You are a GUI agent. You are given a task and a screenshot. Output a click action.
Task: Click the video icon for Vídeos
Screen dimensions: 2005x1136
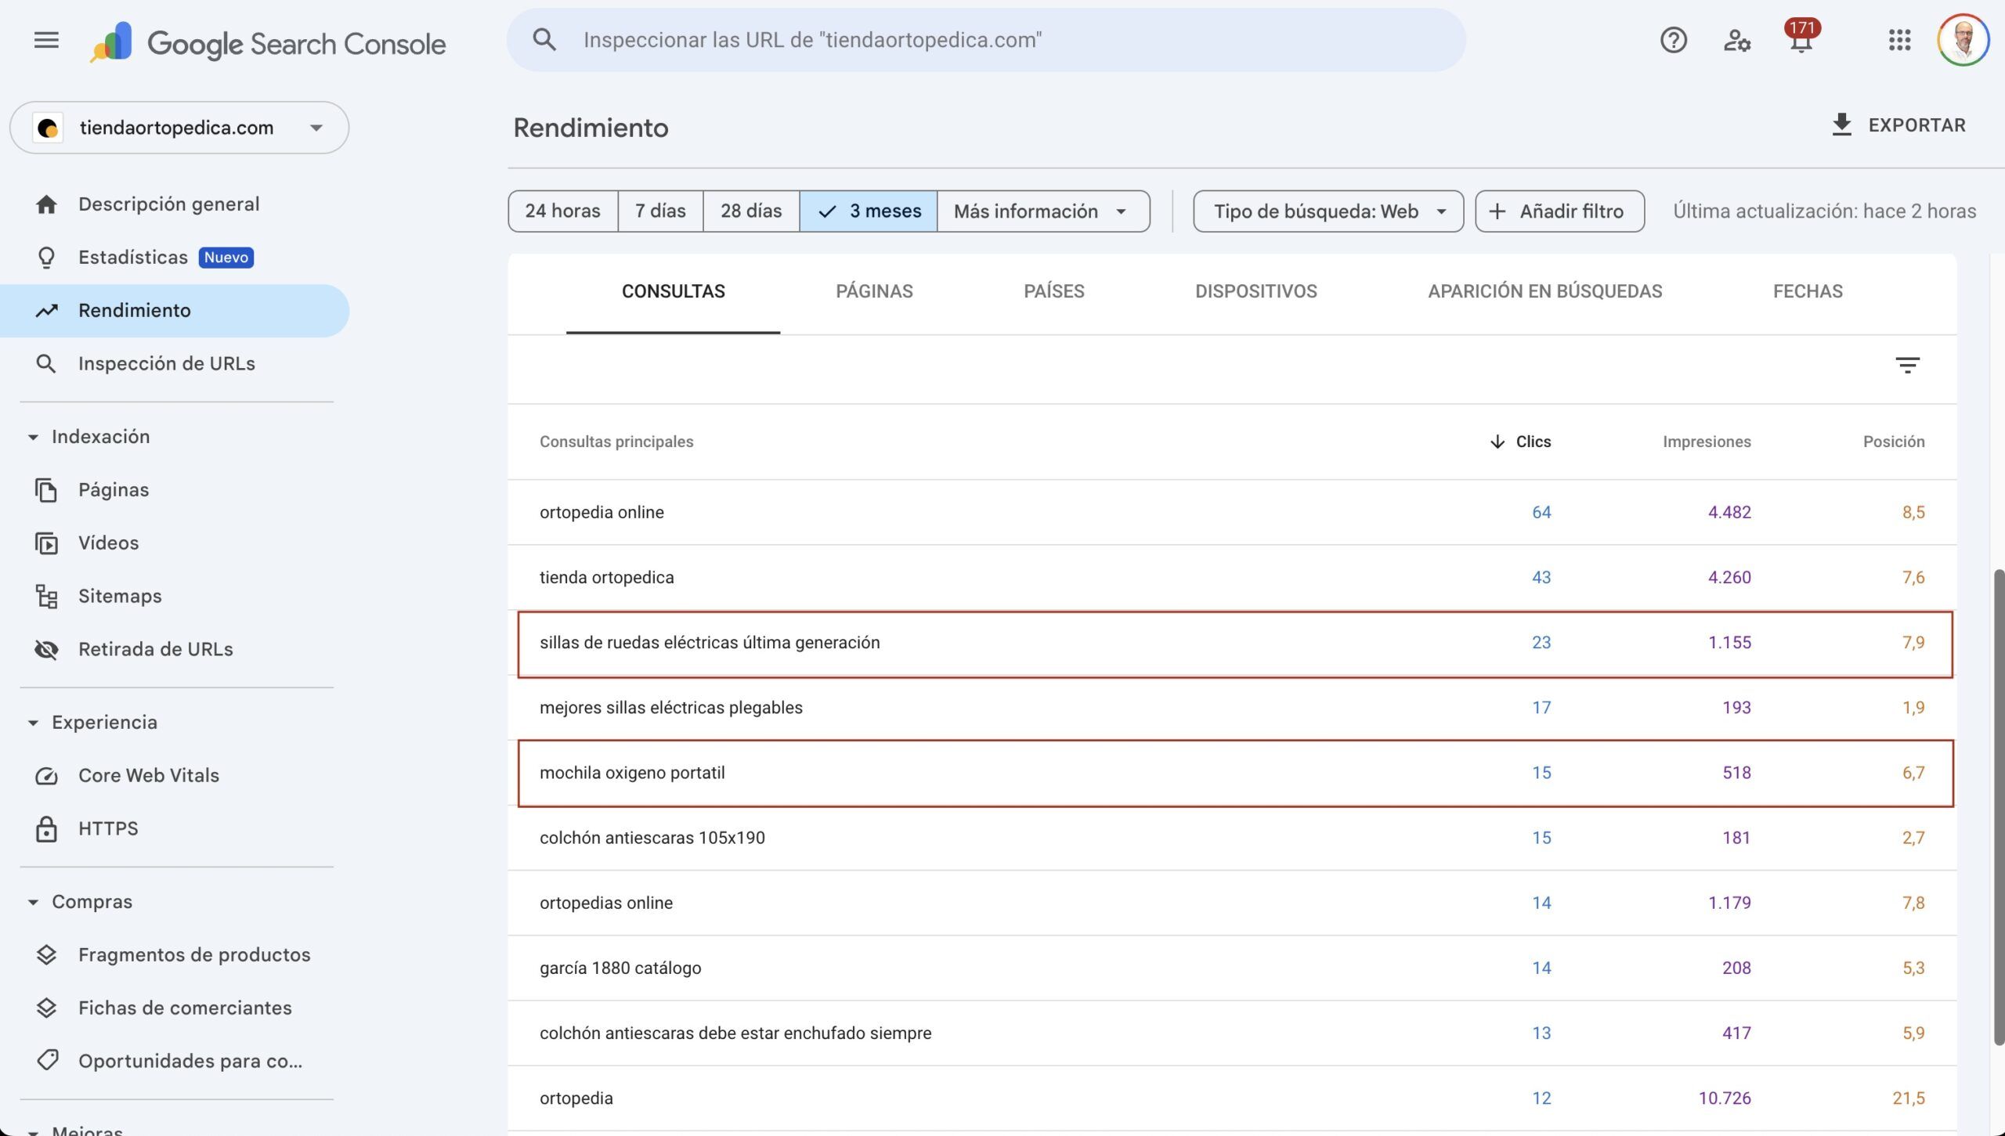point(46,543)
